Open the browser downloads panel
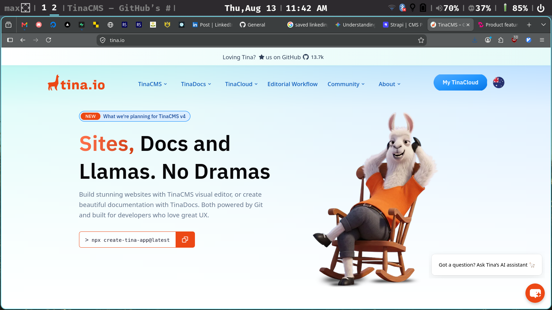The width and height of the screenshot is (552, 310). [x=475, y=40]
